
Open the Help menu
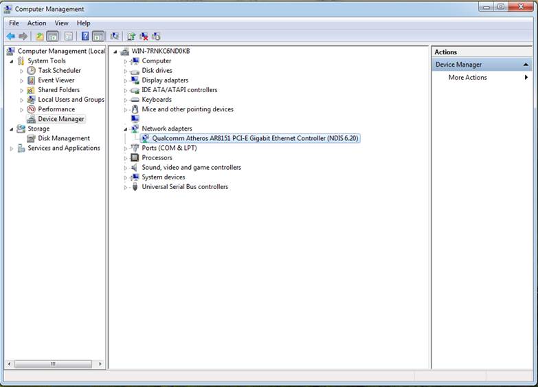(83, 23)
